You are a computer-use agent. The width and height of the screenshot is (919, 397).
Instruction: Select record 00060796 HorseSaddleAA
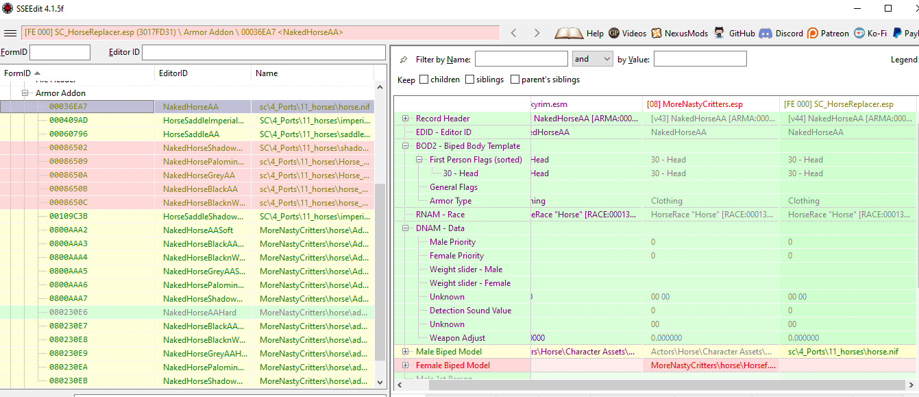click(187, 134)
